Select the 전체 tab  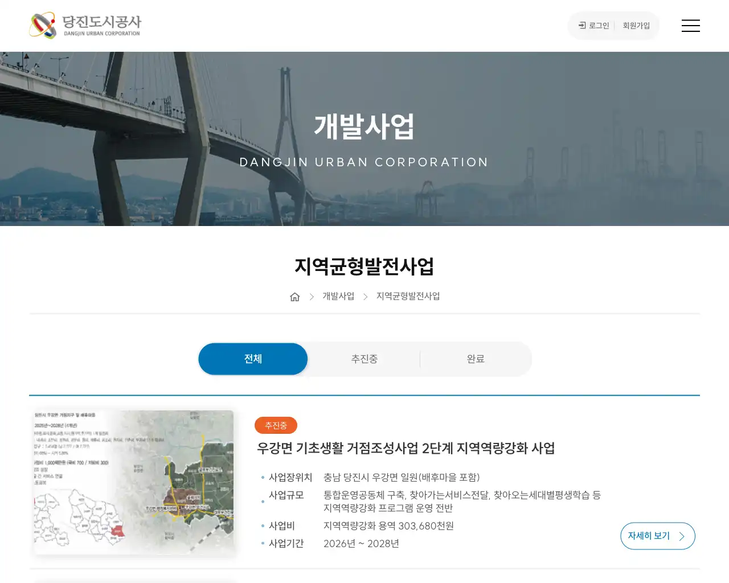[x=253, y=359]
